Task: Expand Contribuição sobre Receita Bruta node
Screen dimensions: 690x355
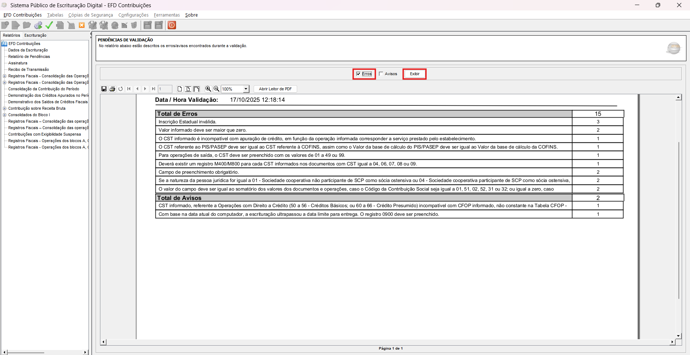Action: [x=4, y=108]
